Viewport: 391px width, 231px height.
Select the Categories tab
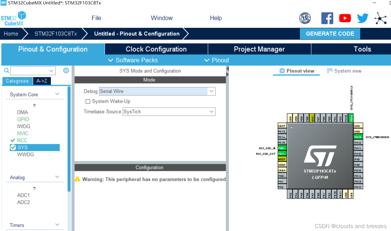[x=17, y=81]
